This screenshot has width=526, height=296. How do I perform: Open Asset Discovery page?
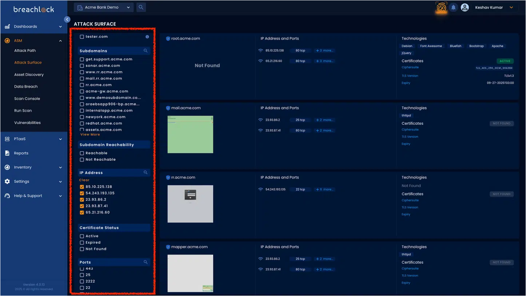point(29,75)
